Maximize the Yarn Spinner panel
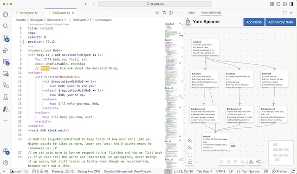The height and width of the screenshot is (174, 297). 284,12
